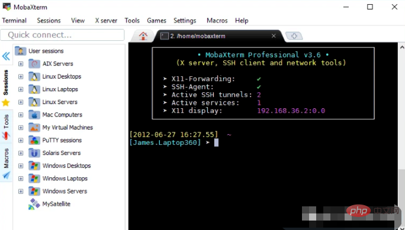This screenshot has width=405, height=230.
Task: Open a new tab with plus button
Action: tap(294, 36)
